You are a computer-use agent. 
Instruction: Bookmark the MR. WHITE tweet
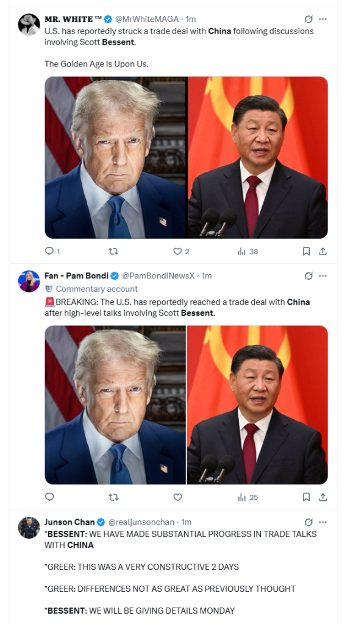[306, 251]
